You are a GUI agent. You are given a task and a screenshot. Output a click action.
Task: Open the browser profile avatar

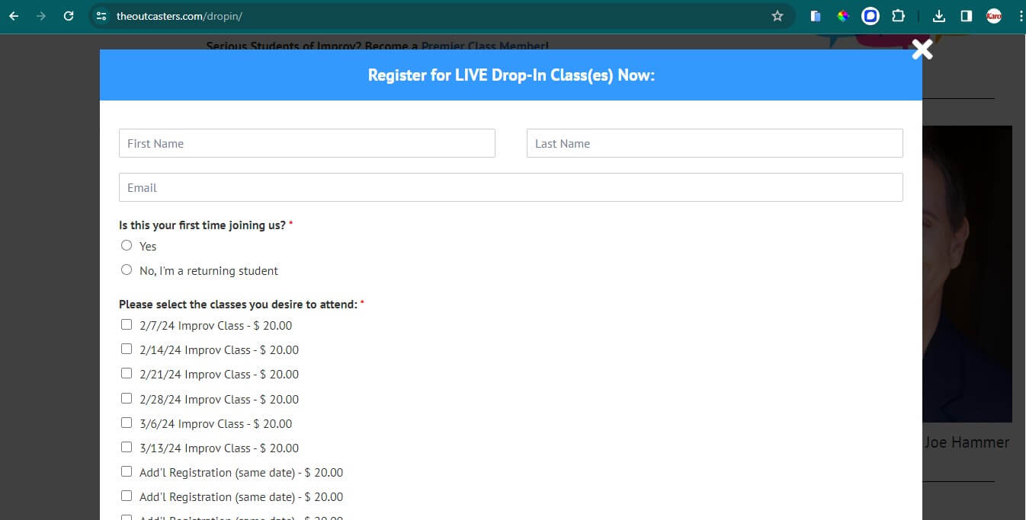click(993, 16)
